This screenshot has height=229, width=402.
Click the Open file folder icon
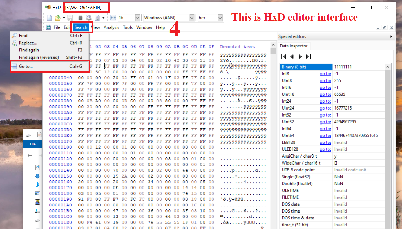pyautogui.click(x=57, y=18)
